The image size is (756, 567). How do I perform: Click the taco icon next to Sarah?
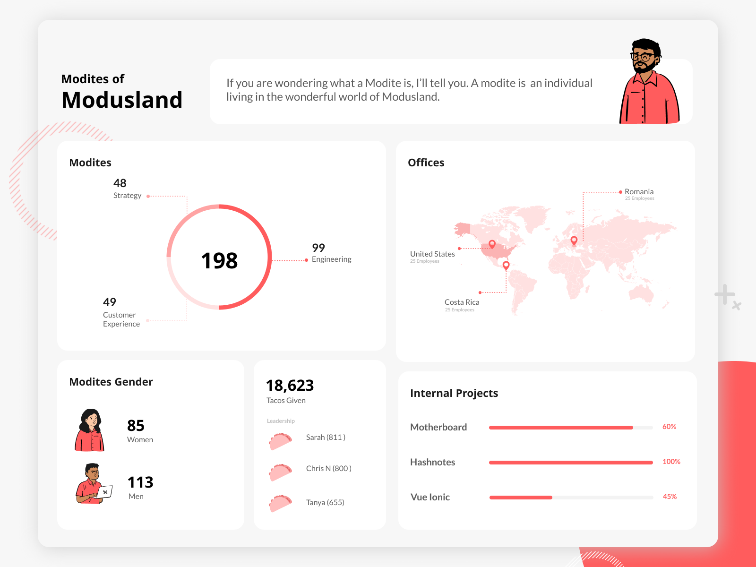(281, 441)
